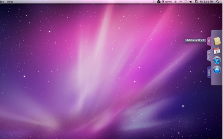This screenshot has width=223, height=139.
Task: Open iTunes from the side dock
Action: tap(217, 60)
